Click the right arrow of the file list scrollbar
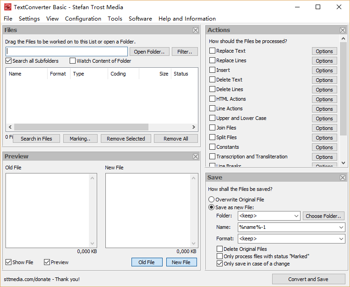Screen dimensions: 350x287 tap(193, 127)
